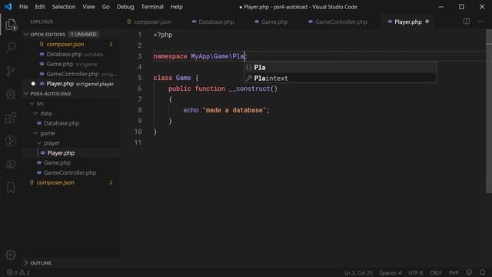492x277 pixels.
Task: Collapse the PSR4-AUTOLOAD folder section
Action: click(x=26, y=94)
